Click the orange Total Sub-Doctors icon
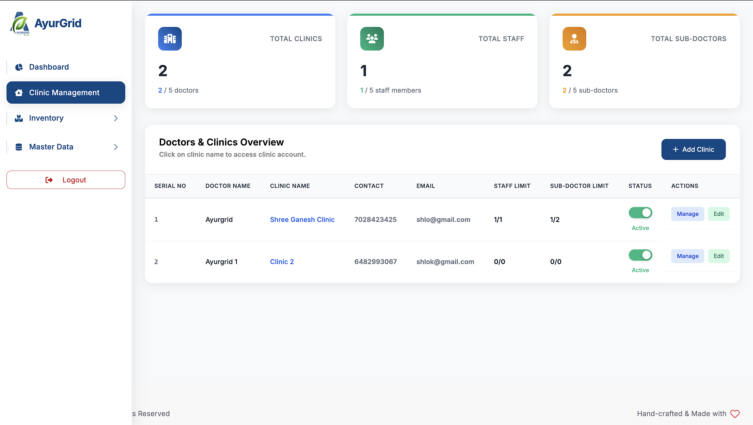This screenshot has height=425, width=753. [574, 39]
